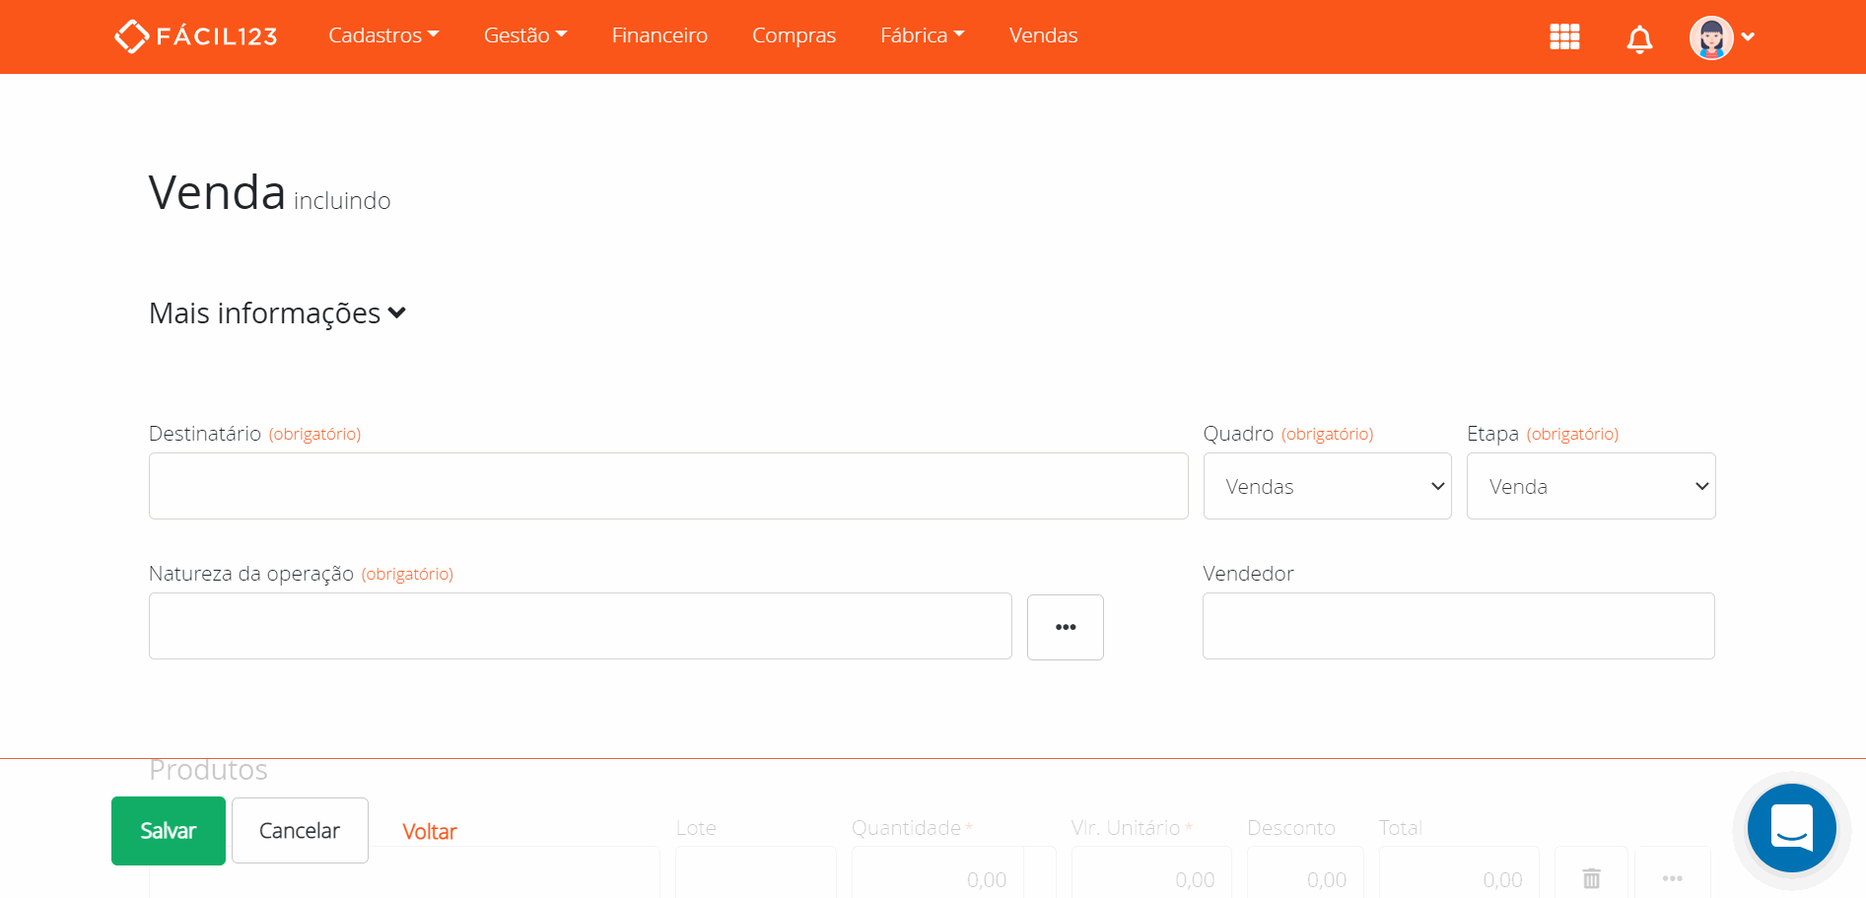Open the Cadastros menu
This screenshot has width=1866, height=898.
pos(383,35)
